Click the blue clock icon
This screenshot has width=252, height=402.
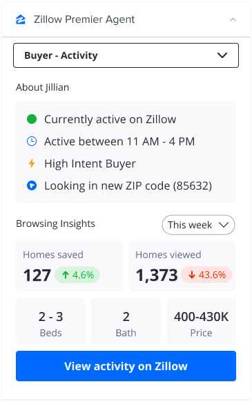(x=32, y=141)
